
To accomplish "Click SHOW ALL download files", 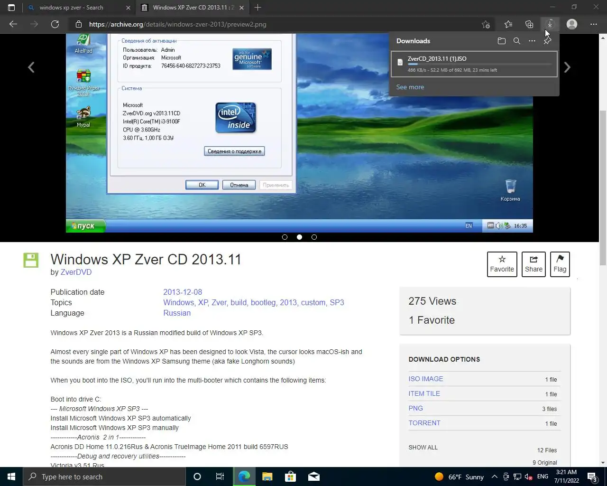I will coord(423,447).
